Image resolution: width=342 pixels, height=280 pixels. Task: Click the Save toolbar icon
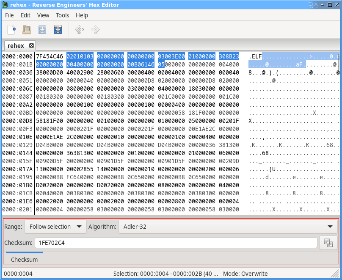(42, 30)
